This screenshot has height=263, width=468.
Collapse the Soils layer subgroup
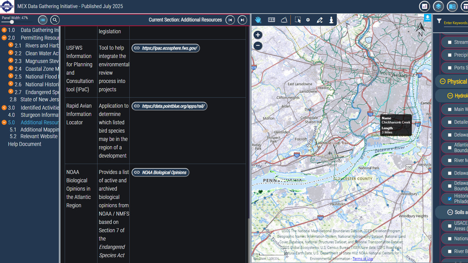pos(450,212)
